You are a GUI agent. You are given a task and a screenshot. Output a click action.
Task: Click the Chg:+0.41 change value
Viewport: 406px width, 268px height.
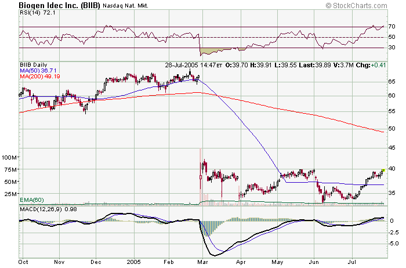[371, 65]
